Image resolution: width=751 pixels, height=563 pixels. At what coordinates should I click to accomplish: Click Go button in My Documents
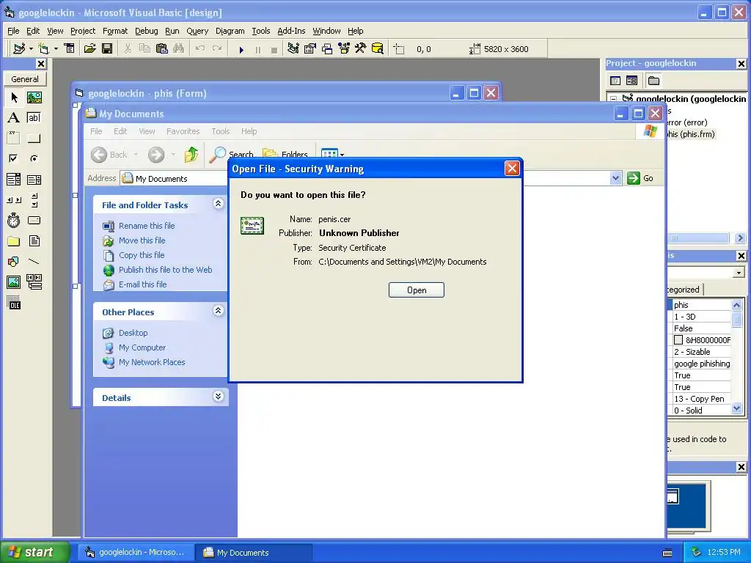[x=640, y=178]
